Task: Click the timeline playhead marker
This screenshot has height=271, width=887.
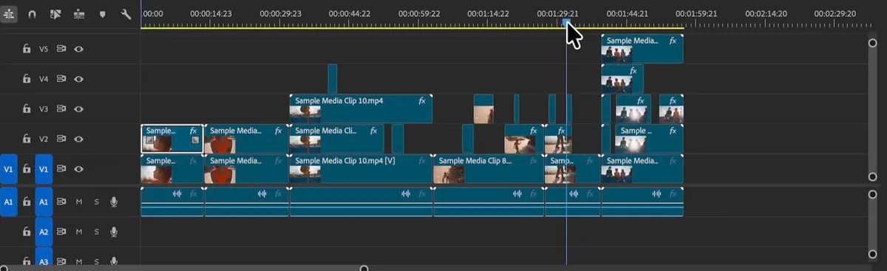Action: (x=566, y=23)
